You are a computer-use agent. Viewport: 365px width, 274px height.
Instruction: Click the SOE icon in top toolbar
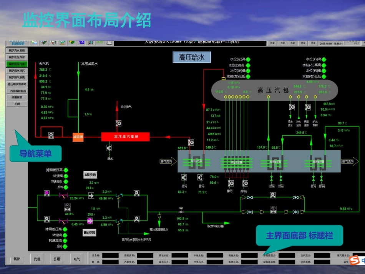[100, 43]
